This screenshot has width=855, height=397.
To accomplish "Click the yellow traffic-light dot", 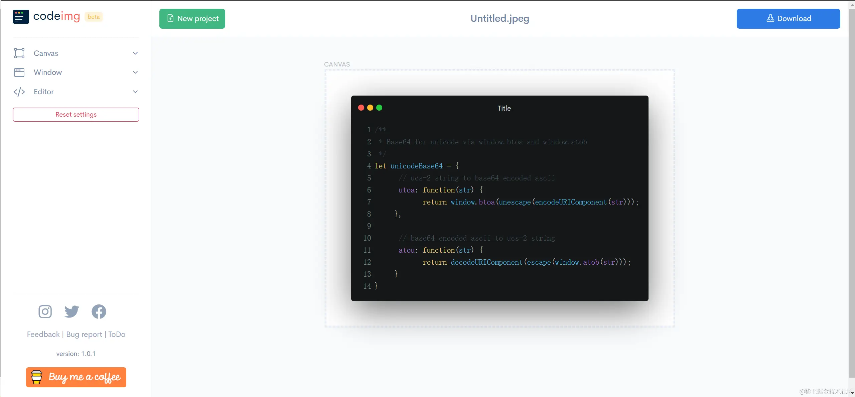I will click(x=370, y=108).
